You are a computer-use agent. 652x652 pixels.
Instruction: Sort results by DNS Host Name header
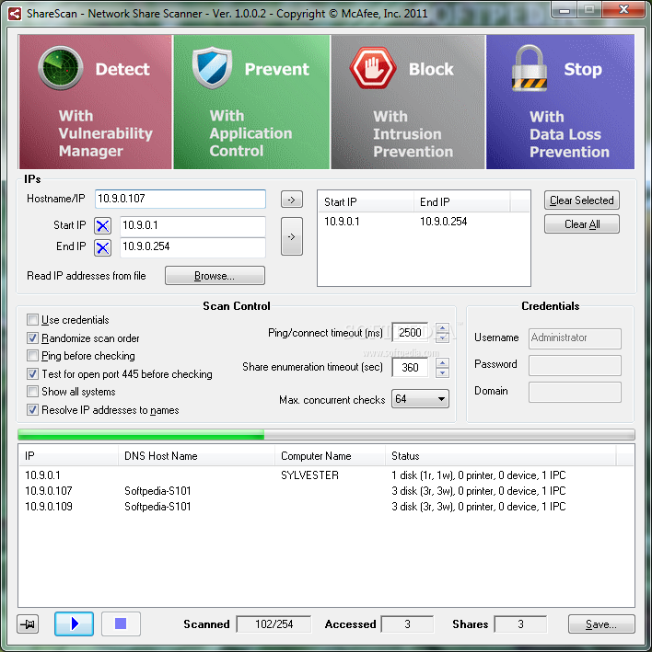click(196, 456)
